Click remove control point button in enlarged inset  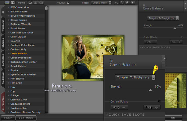click(x=119, y=107)
